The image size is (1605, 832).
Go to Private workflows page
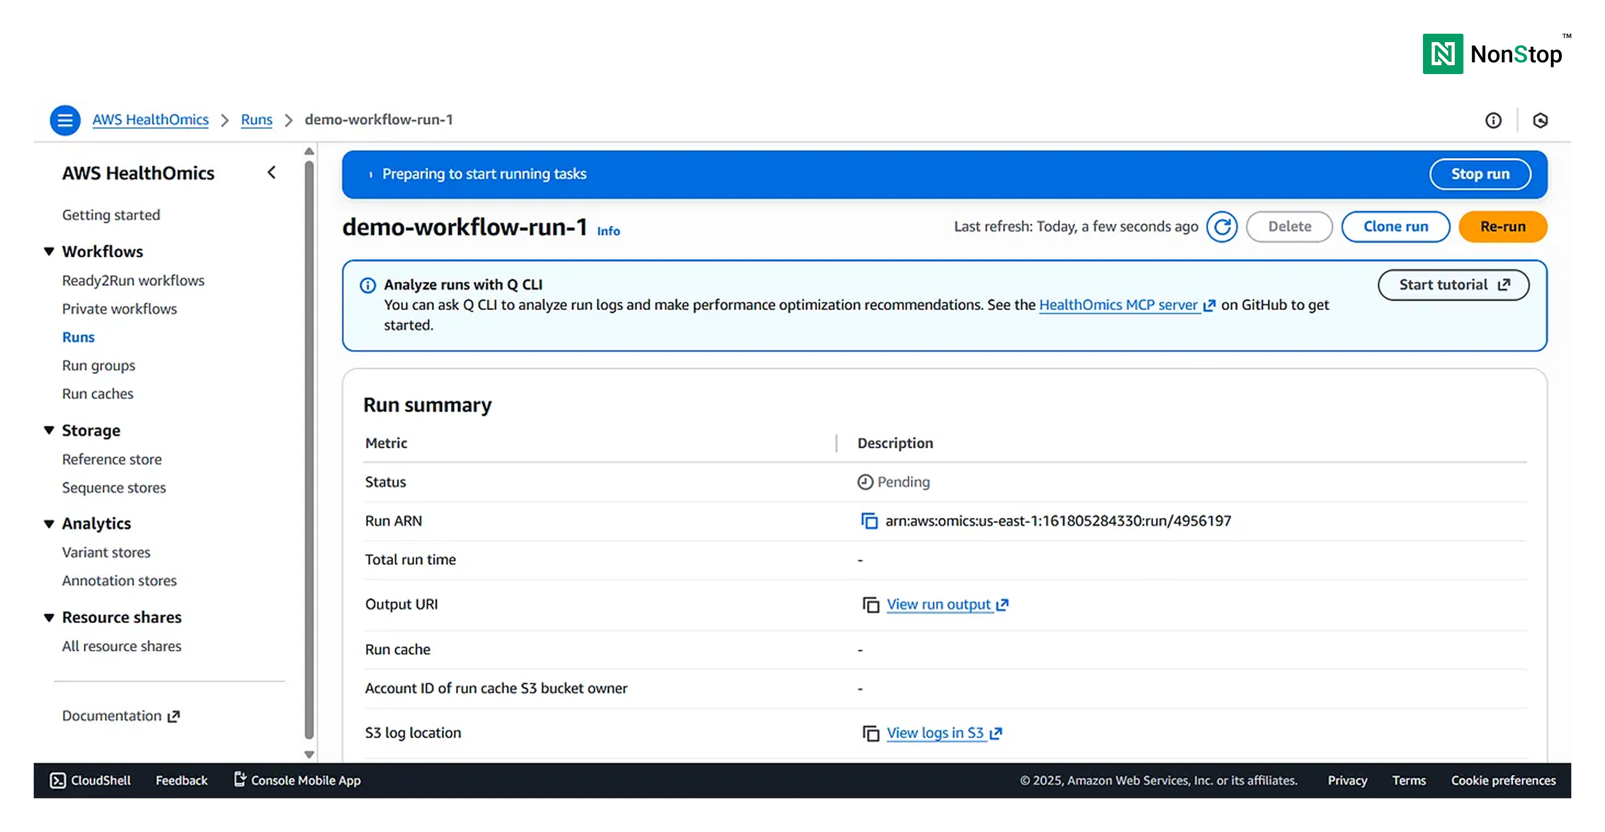coord(119,309)
